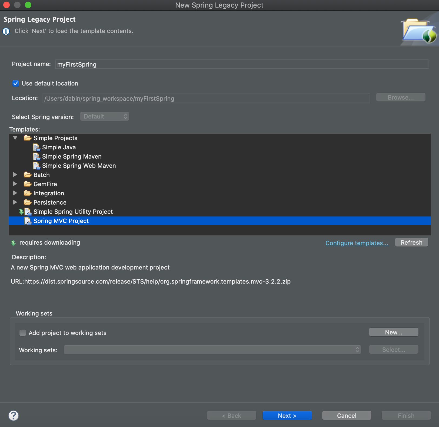This screenshot has height=427, width=439.
Task: Click the Persistence folder icon
Action: coord(28,202)
